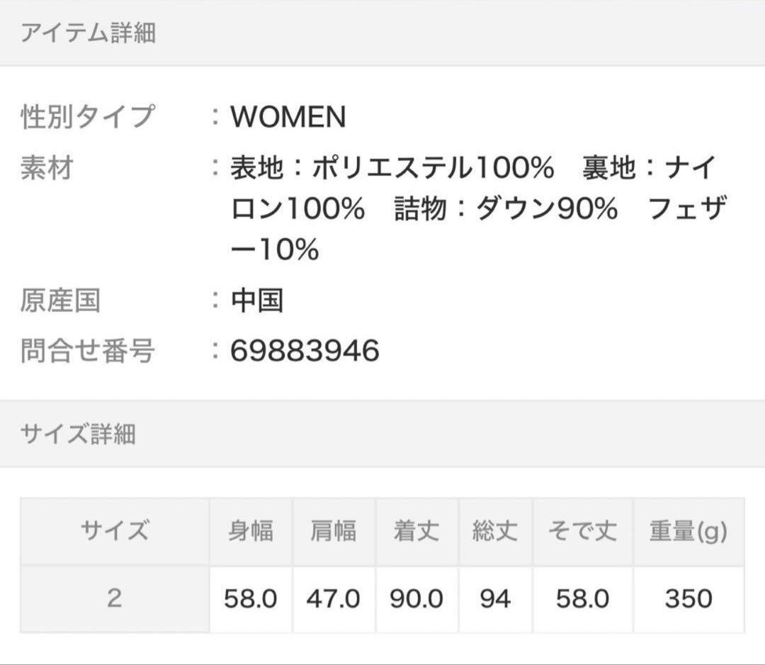Click the サイズ column header
Image resolution: width=765 pixels, height=665 pixels.
[115, 531]
